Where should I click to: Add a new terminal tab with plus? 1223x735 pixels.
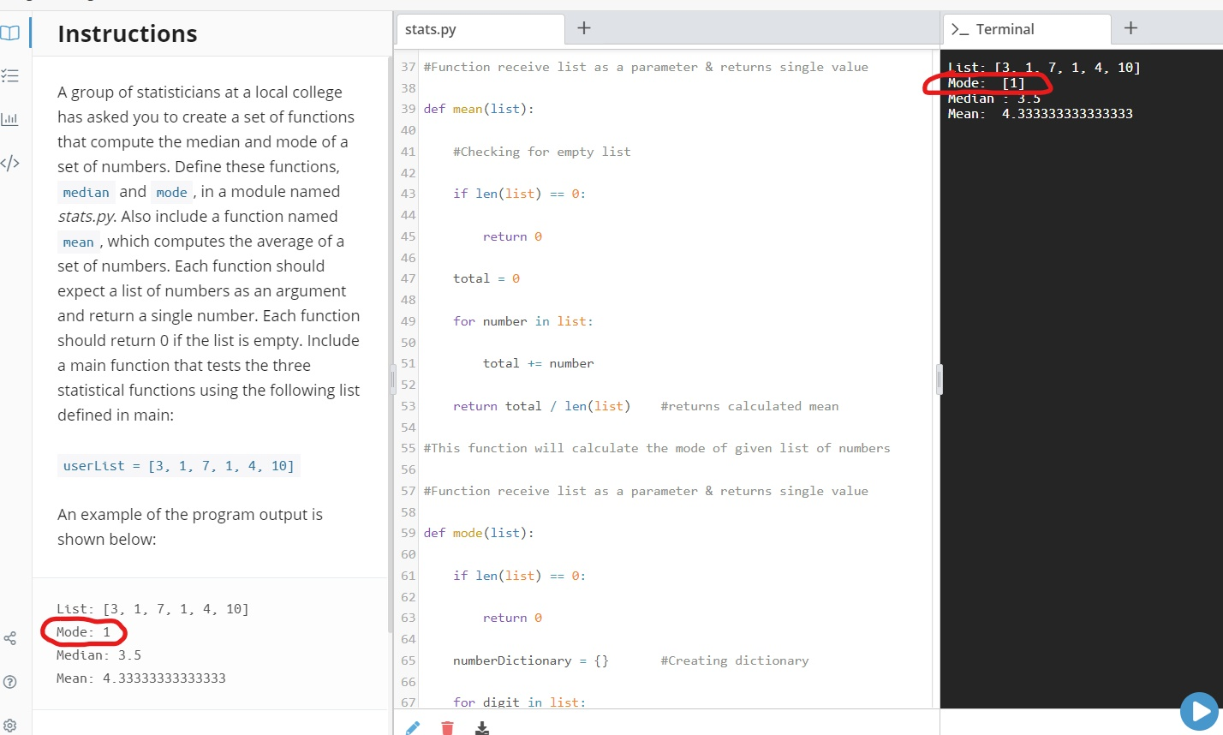[1131, 28]
